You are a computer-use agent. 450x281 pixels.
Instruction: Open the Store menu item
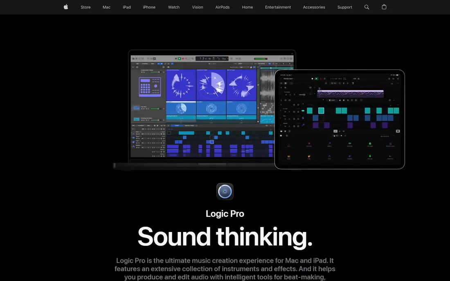point(85,7)
